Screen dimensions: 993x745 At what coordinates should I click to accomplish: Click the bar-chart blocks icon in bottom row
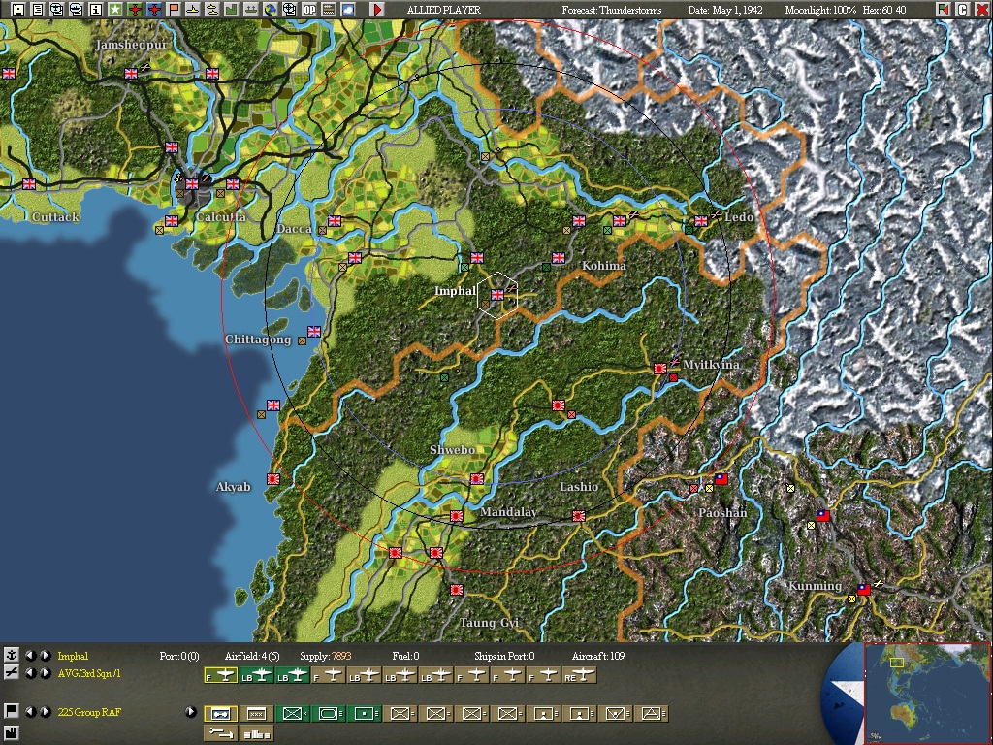256,733
